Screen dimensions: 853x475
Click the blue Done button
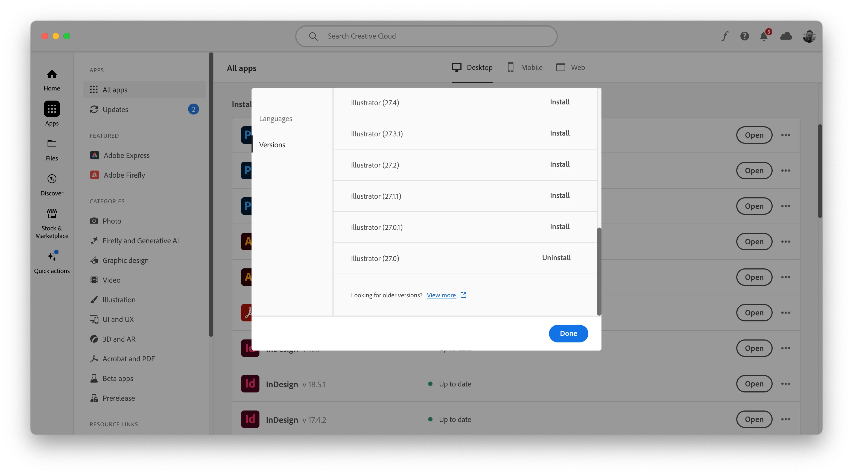568,333
